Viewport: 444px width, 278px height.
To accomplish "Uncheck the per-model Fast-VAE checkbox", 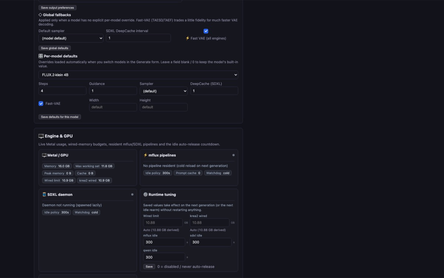I will [41, 104].
